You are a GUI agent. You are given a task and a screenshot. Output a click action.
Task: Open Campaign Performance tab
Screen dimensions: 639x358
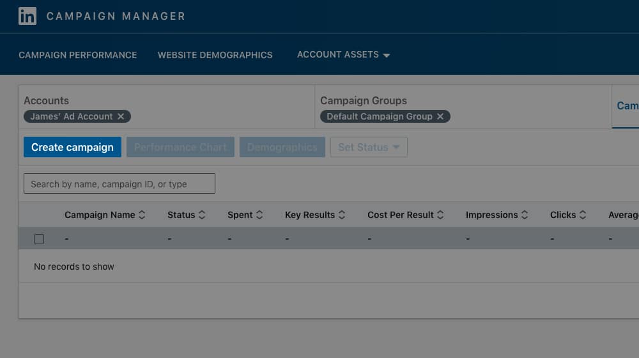tap(78, 55)
